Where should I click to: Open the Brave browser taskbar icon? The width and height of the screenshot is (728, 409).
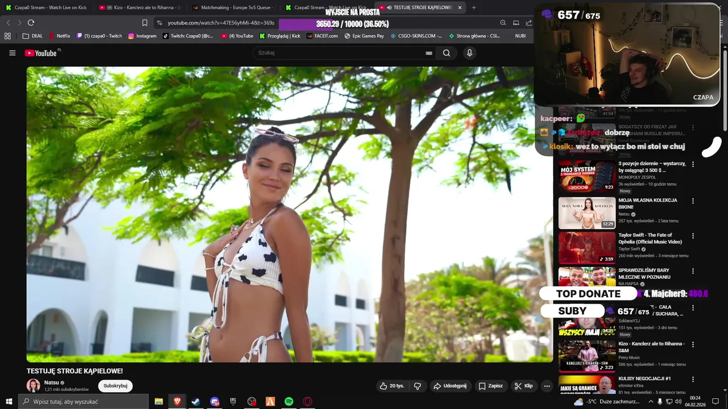(177, 402)
